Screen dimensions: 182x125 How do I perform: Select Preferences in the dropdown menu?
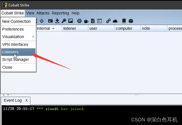tap(18, 29)
